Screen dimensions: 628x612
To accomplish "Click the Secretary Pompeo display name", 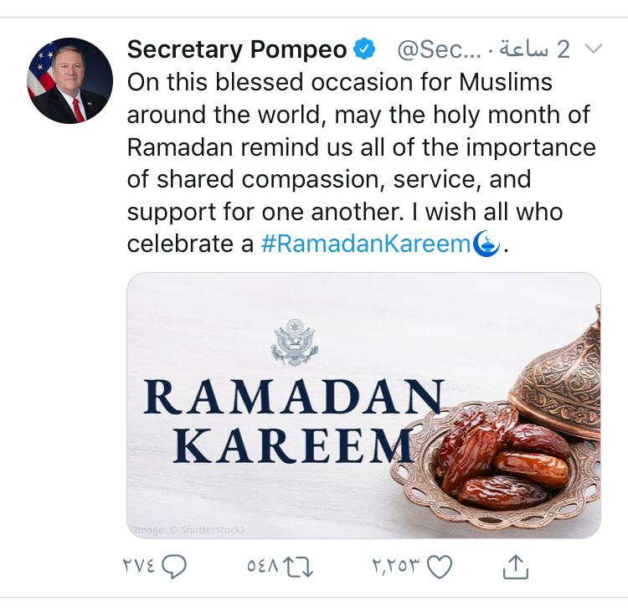I will click(236, 50).
